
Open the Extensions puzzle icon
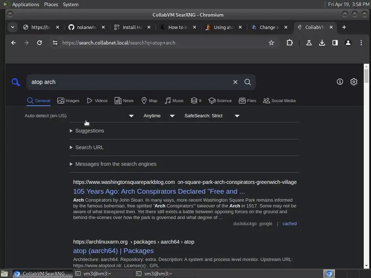[x=289, y=43]
